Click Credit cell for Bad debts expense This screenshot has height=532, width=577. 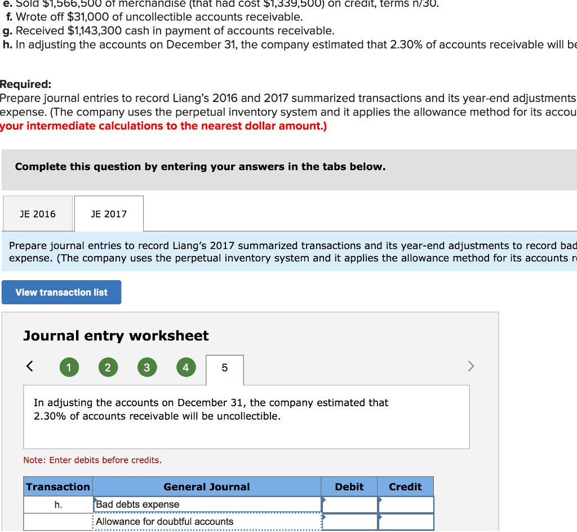[x=406, y=504]
